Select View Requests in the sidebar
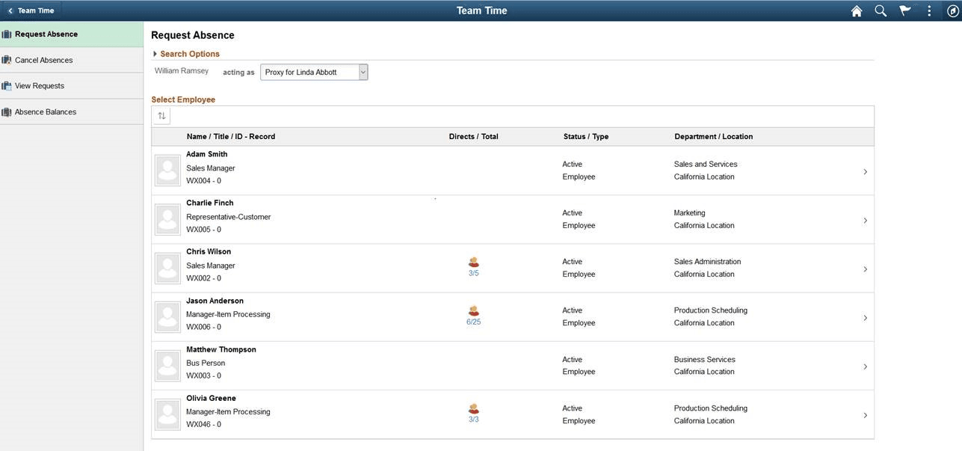The image size is (962, 451). point(40,85)
